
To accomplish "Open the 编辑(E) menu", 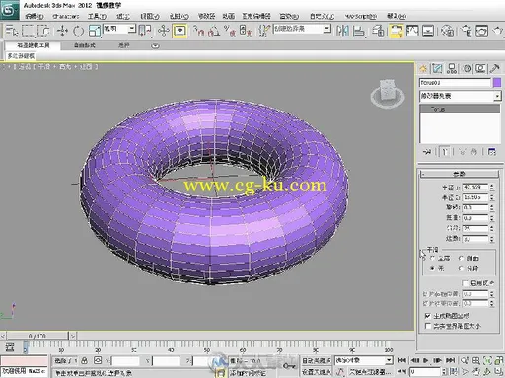I will (x=35, y=16).
